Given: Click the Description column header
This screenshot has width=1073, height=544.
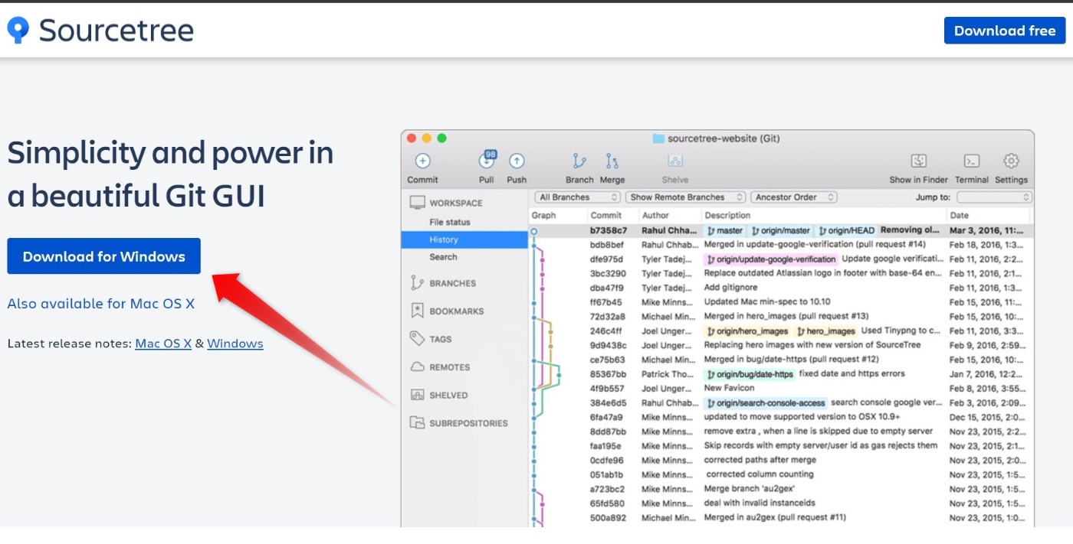Looking at the screenshot, I should 727,216.
